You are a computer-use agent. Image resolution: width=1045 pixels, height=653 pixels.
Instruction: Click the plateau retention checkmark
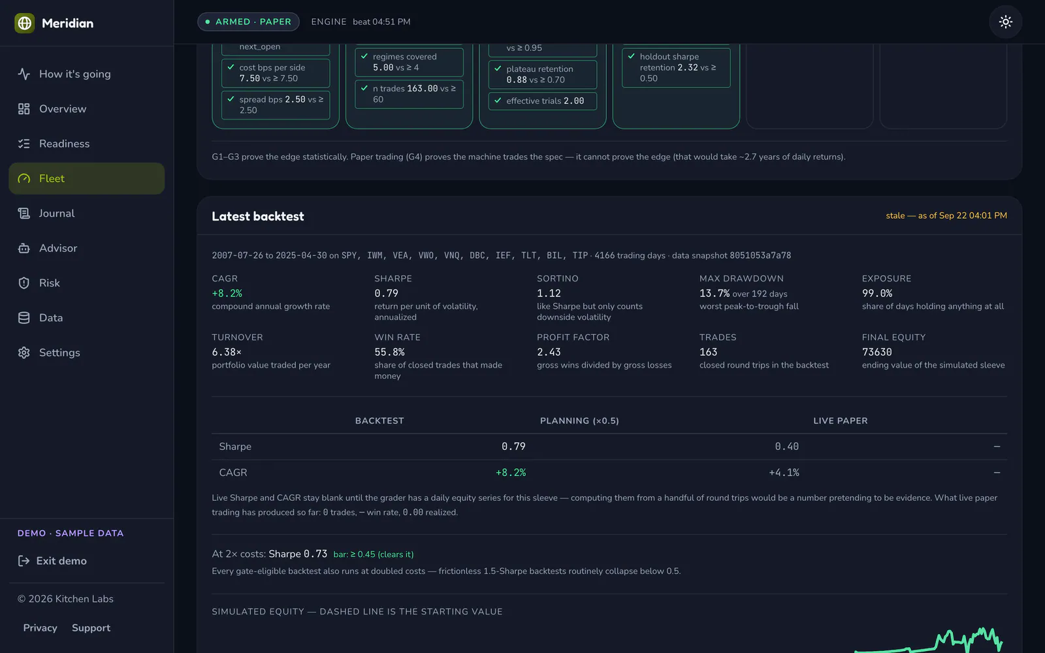pyautogui.click(x=498, y=69)
